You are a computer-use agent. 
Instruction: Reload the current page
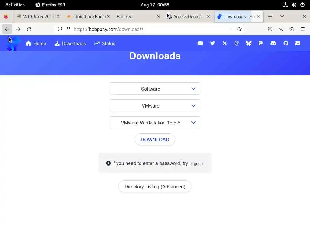coord(29,29)
